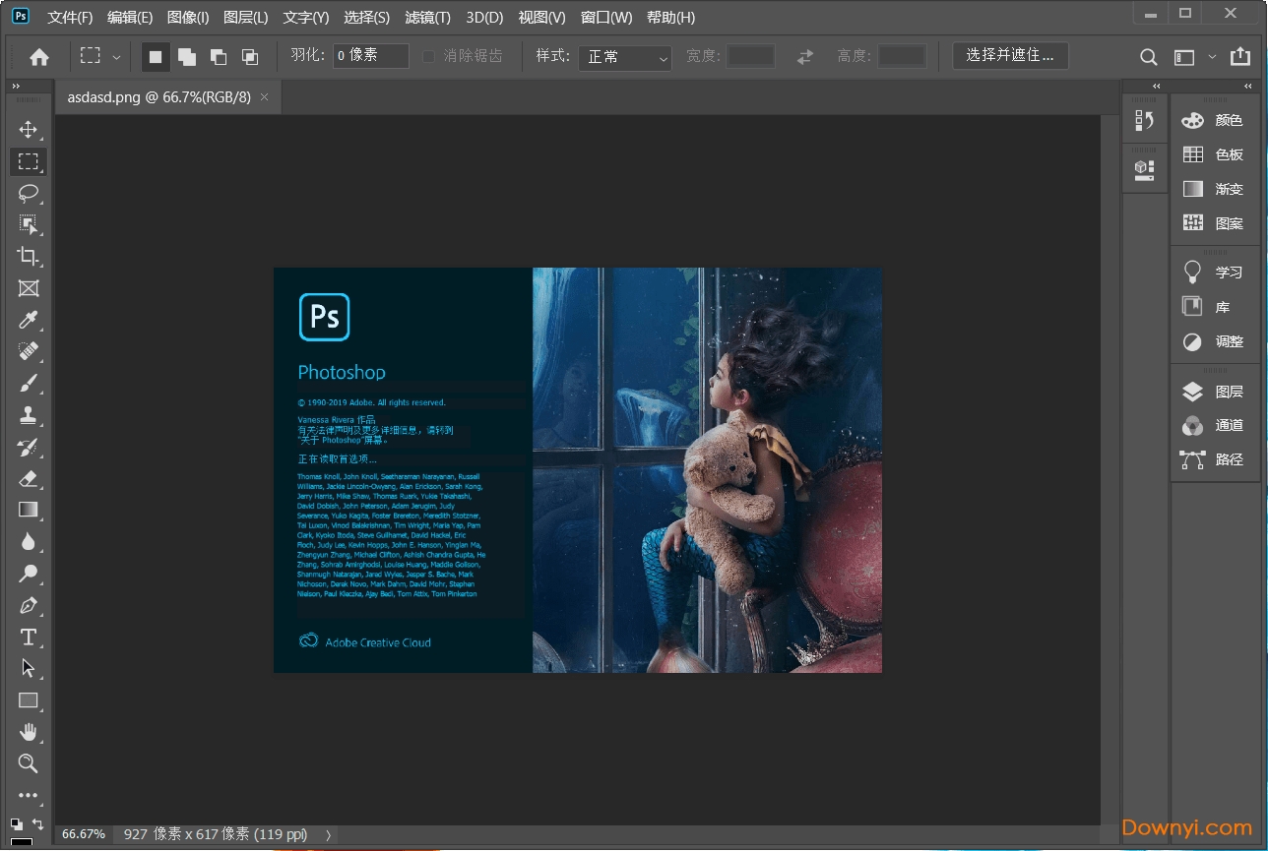Screen dimensions: 1268x851
Task: Select the Move tool
Action: coord(29,129)
